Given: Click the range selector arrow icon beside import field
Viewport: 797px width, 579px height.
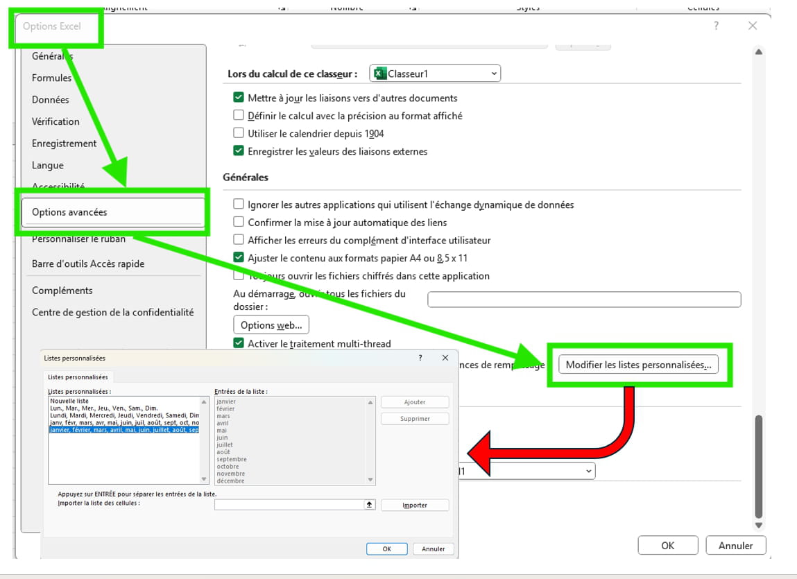Looking at the screenshot, I should click(x=370, y=505).
